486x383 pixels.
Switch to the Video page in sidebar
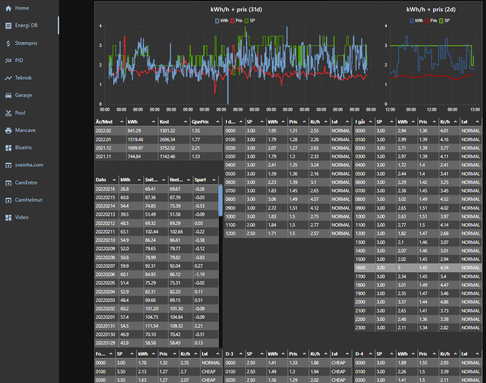(x=21, y=217)
